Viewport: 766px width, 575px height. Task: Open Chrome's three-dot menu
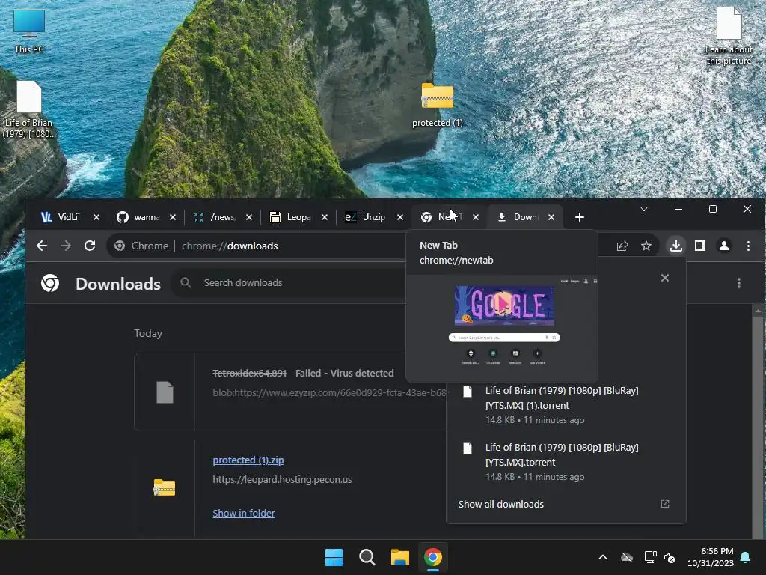[x=748, y=246]
